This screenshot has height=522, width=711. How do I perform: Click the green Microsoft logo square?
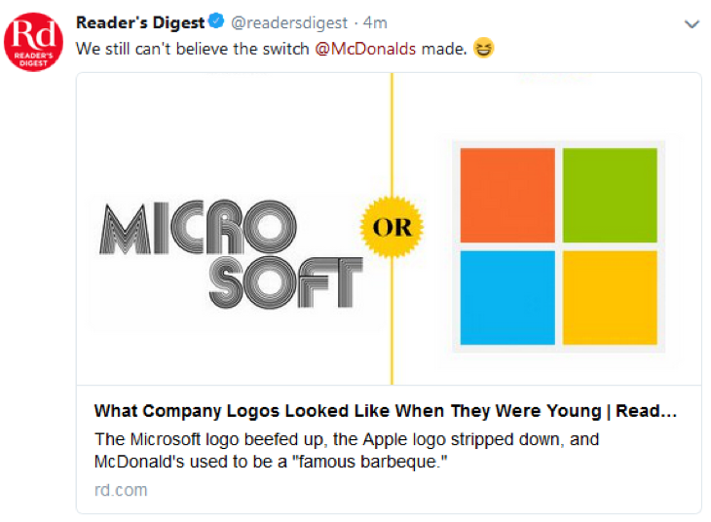(x=610, y=195)
